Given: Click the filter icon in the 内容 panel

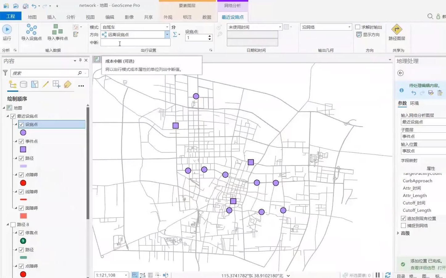Looking at the screenshot, I should pos(5,73).
